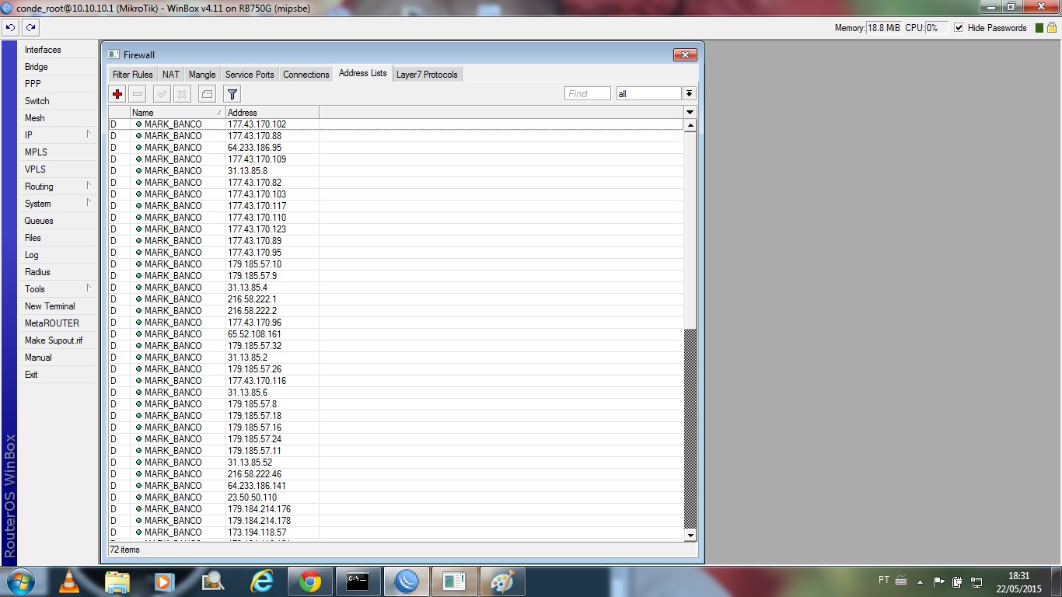
Task: Select the row with address 173.194.118.57
Action: pyautogui.click(x=397, y=532)
